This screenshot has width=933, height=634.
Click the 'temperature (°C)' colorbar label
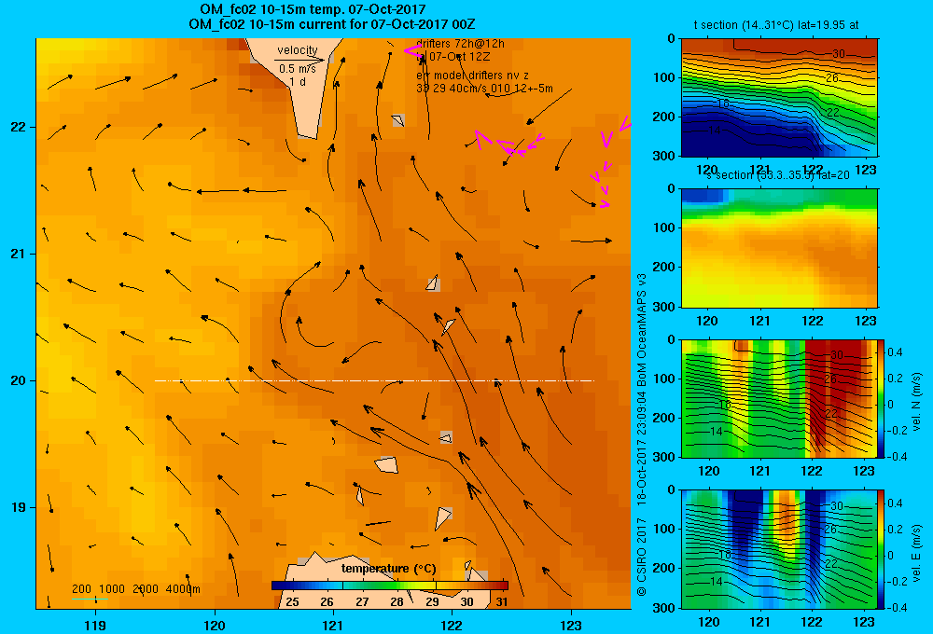pyautogui.click(x=388, y=569)
